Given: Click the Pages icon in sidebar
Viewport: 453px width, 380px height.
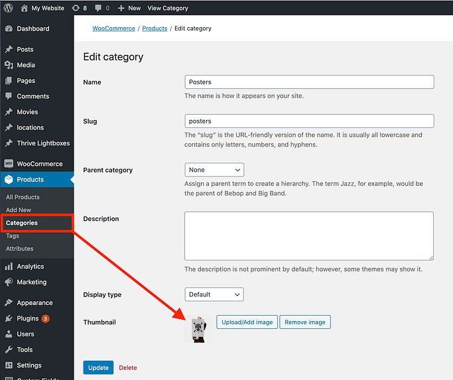Looking at the screenshot, I should (9, 81).
